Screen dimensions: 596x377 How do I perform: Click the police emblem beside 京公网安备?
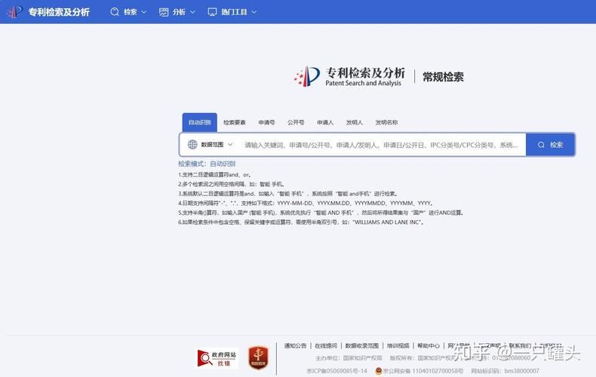click(x=378, y=371)
